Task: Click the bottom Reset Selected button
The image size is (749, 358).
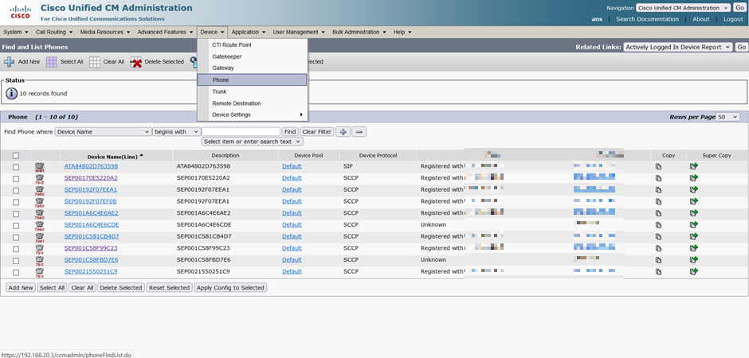Action: coord(169,288)
